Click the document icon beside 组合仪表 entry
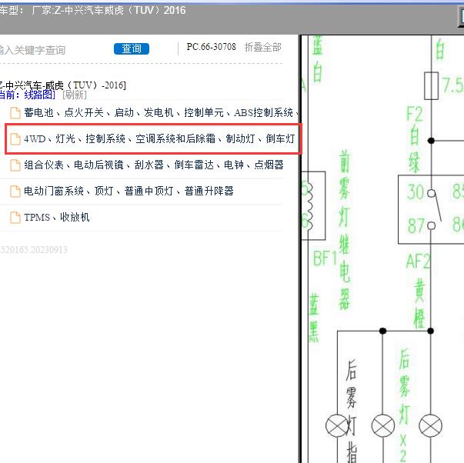The height and width of the screenshot is (463, 464). pyautogui.click(x=15, y=165)
